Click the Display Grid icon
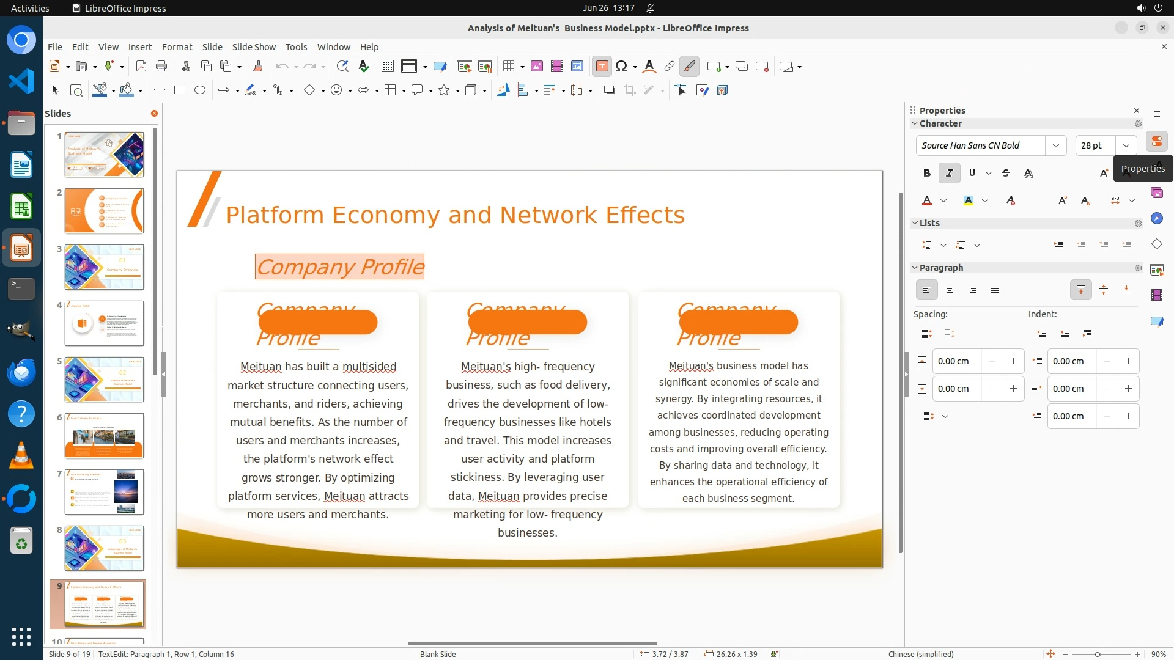This screenshot has width=1174, height=660. tap(387, 67)
